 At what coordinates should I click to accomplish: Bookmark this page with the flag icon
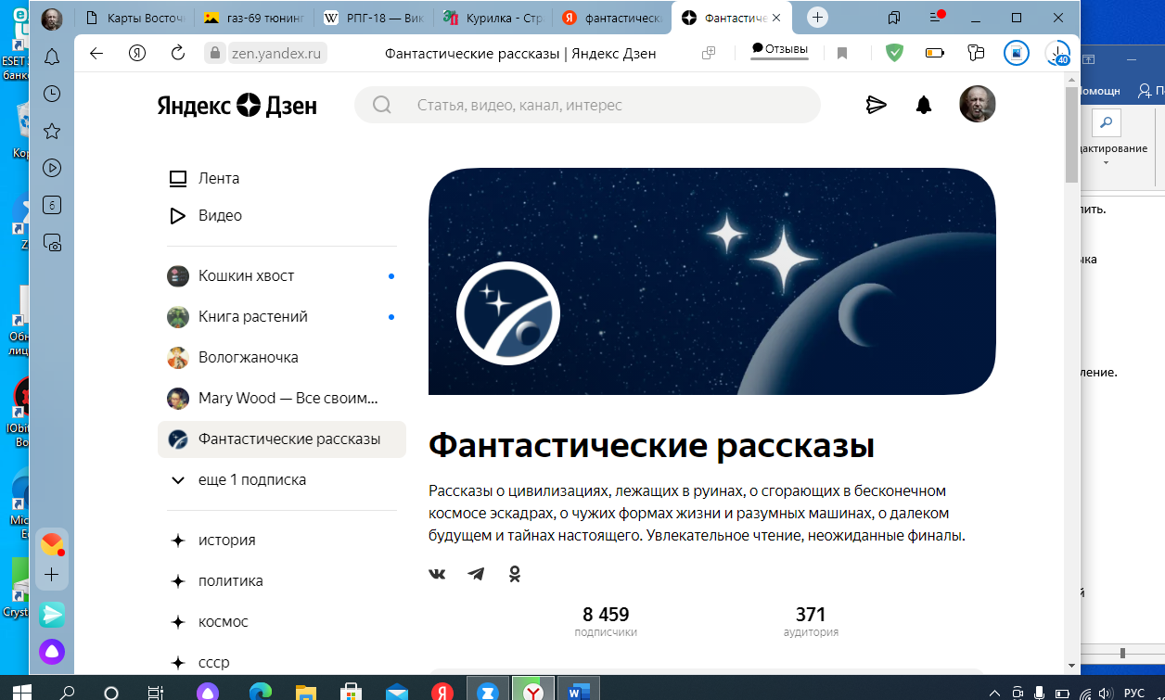842,54
